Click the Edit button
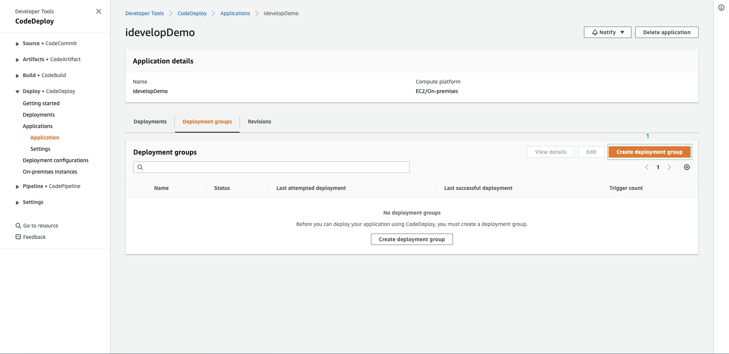The image size is (729, 354). point(591,152)
